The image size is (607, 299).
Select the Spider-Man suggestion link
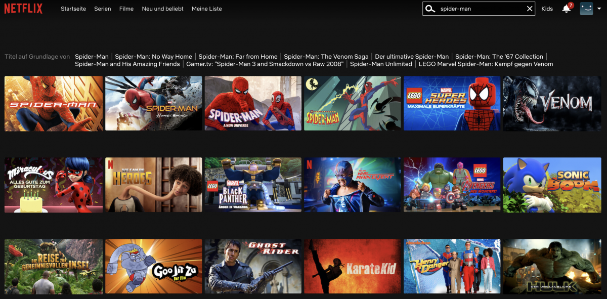92,57
